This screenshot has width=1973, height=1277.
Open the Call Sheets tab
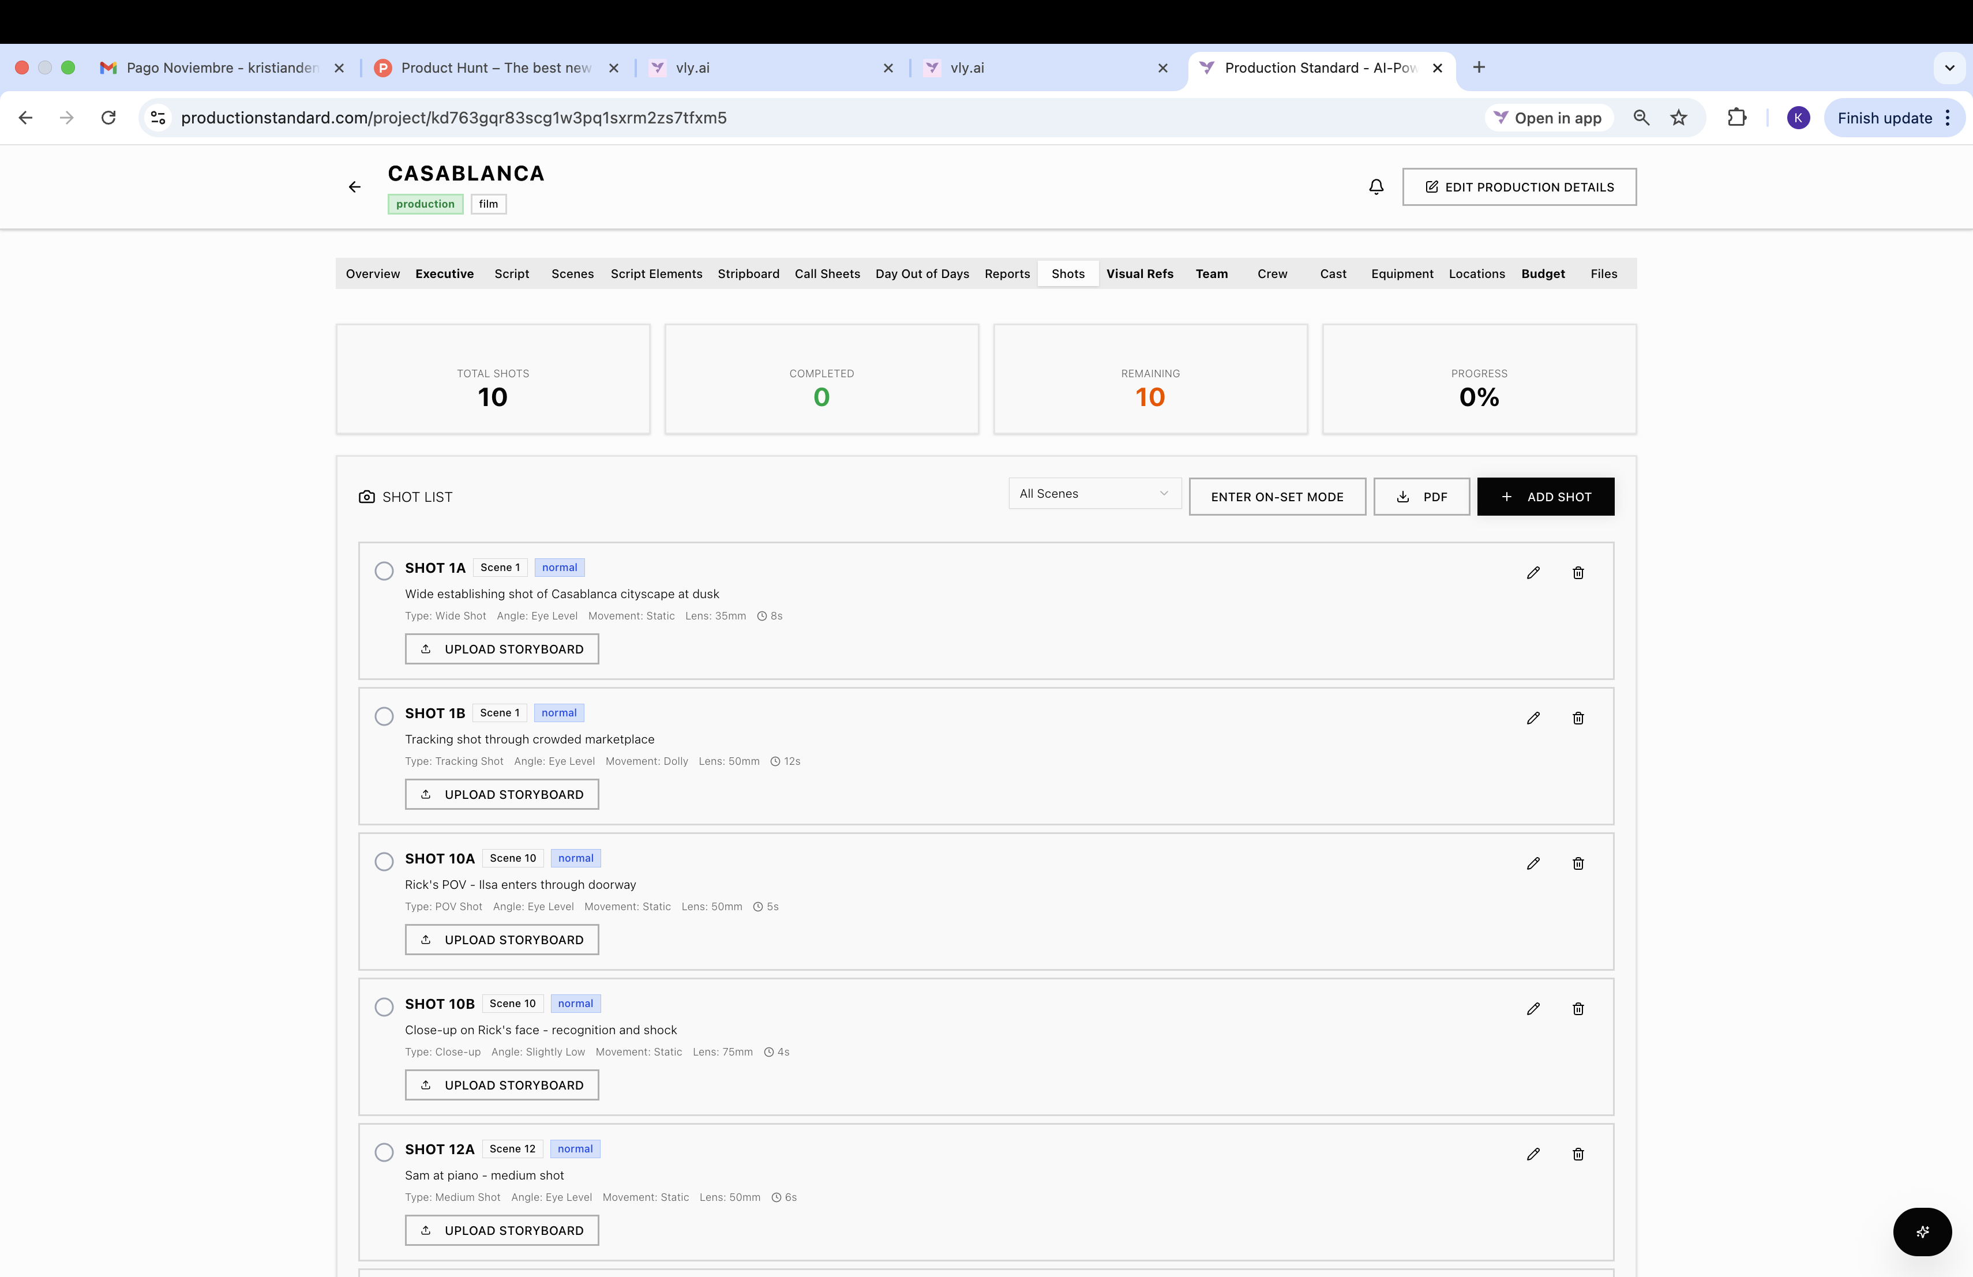point(827,273)
